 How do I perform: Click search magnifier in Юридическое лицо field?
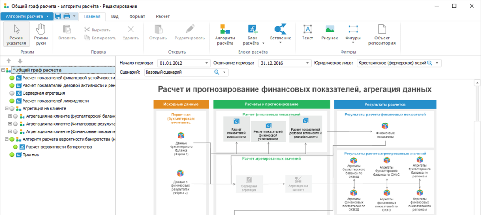430,63
